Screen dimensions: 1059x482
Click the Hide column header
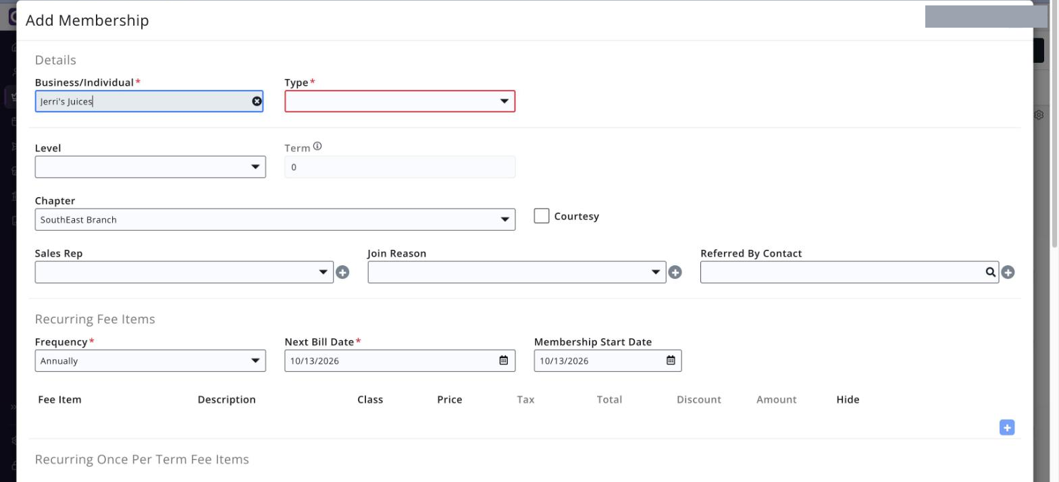(x=848, y=400)
